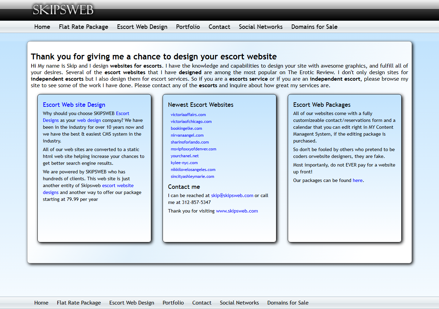Visit yourchanel.net link
Screen dimensions: 439x309
click(x=185, y=156)
